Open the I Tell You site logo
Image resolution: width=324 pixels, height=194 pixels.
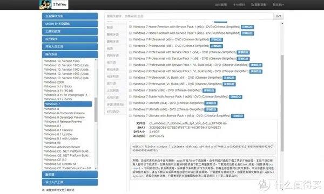(x=54, y=4)
